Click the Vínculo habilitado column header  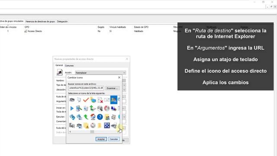[118, 27]
